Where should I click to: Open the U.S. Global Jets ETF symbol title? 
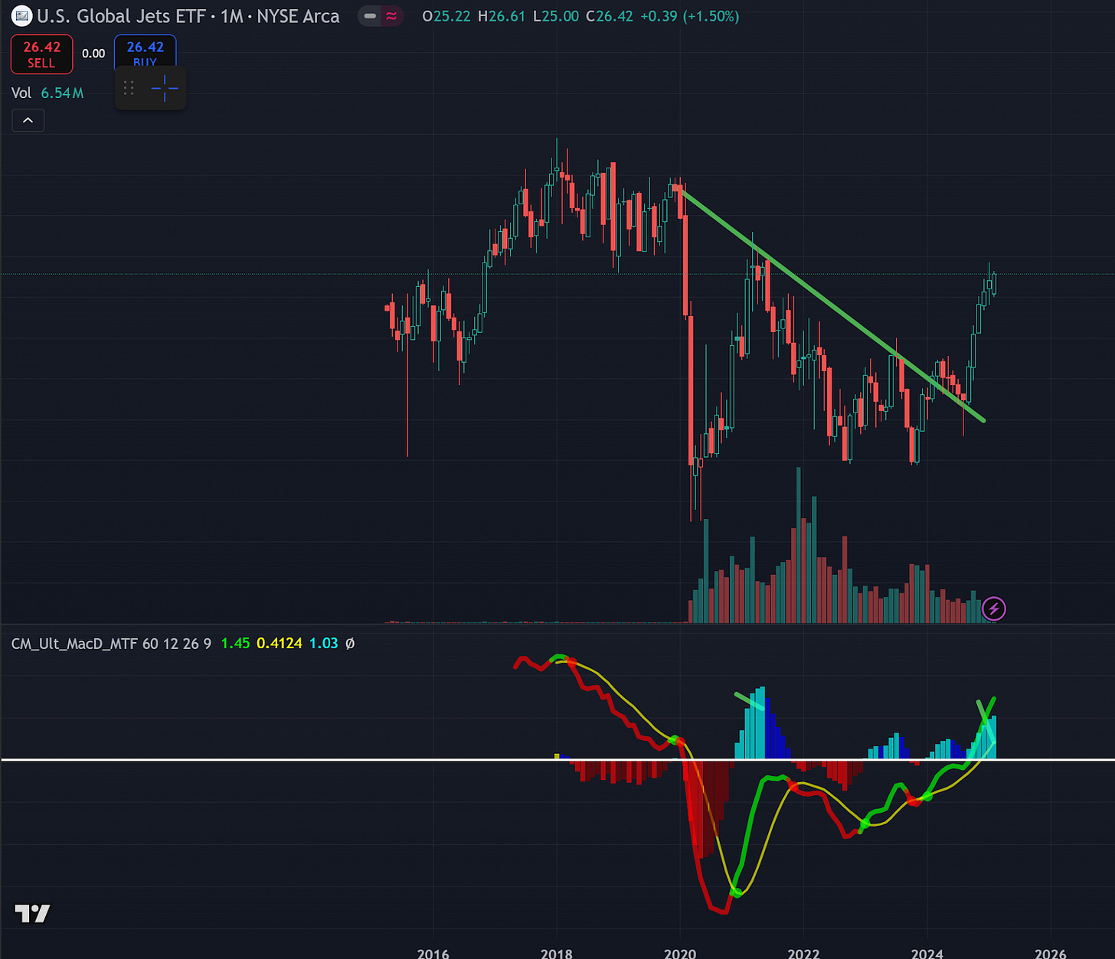coord(188,16)
